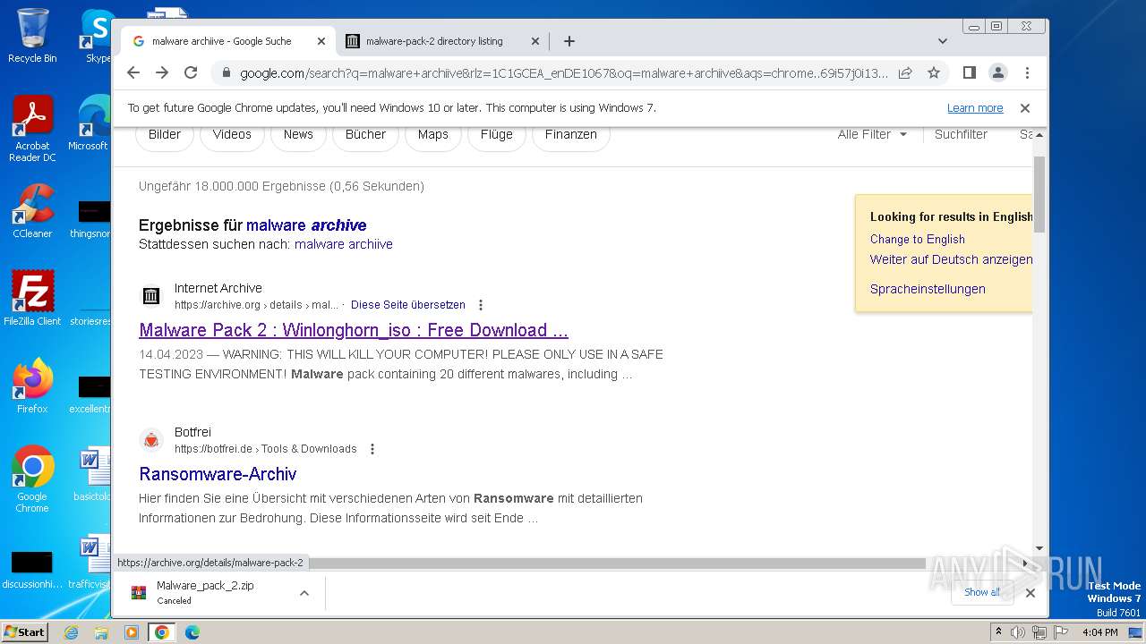Open Recycle Bin on the desktop
Viewport: 1146px width, 644px height.
coord(32,36)
